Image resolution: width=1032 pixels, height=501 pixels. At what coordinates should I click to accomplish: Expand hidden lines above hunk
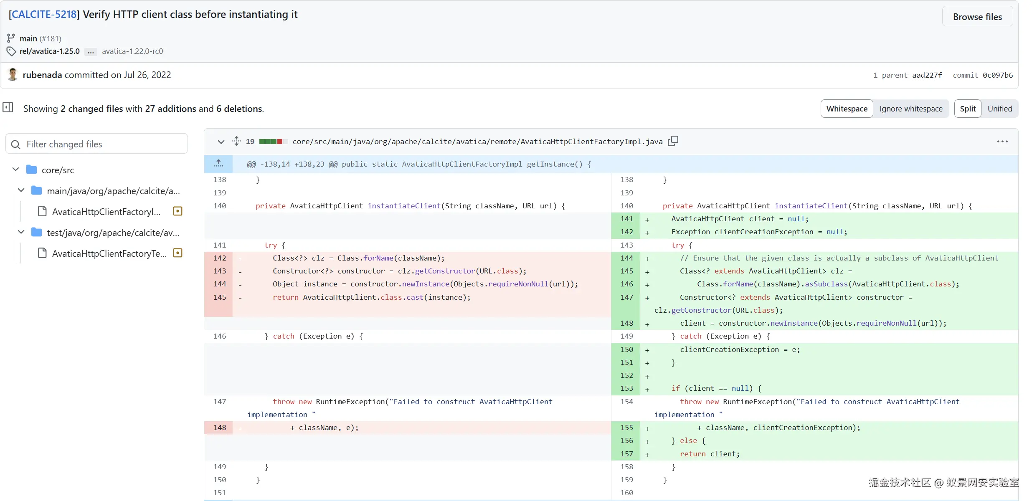point(218,164)
